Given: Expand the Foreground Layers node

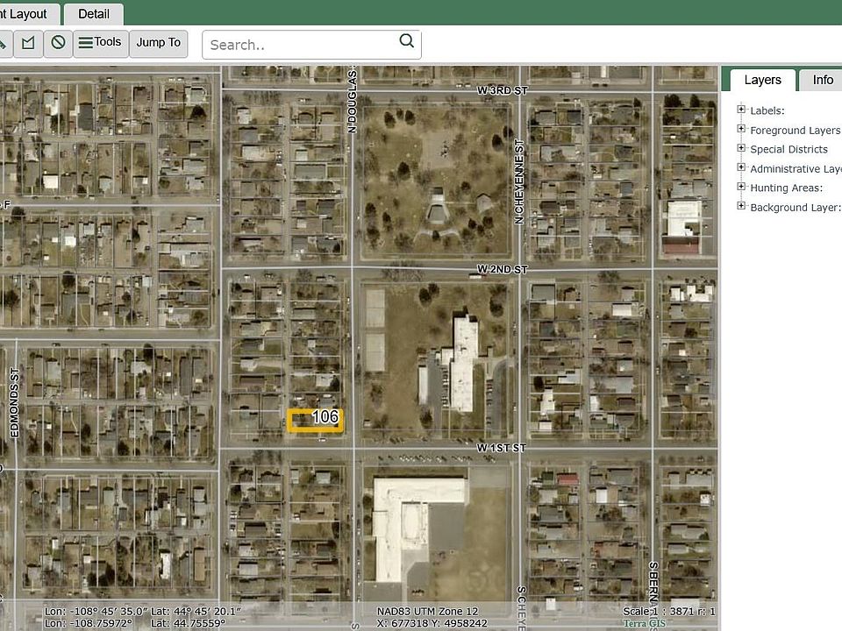Looking at the screenshot, I should pos(741,129).
